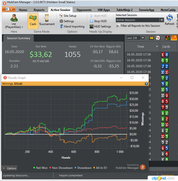
Task: Click the Updating Sessions status text
Action: pyautogui.click(x=16, y=176)
